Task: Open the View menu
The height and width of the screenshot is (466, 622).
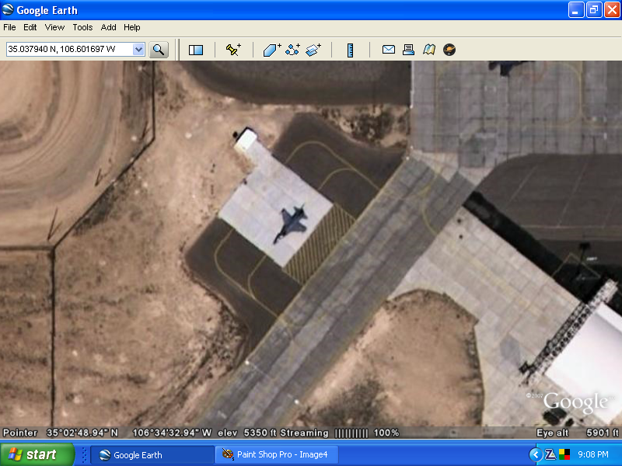Action: 54,27
